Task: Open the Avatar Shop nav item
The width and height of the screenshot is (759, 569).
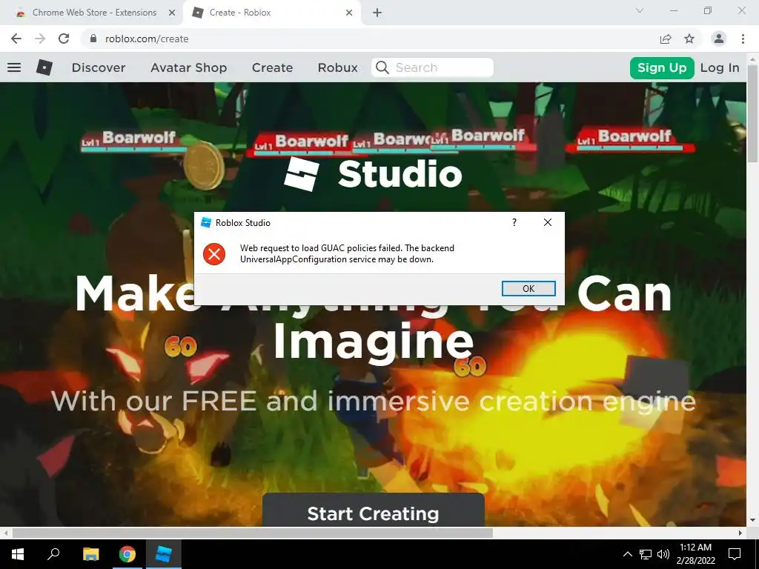Action: tap(189, 67)
